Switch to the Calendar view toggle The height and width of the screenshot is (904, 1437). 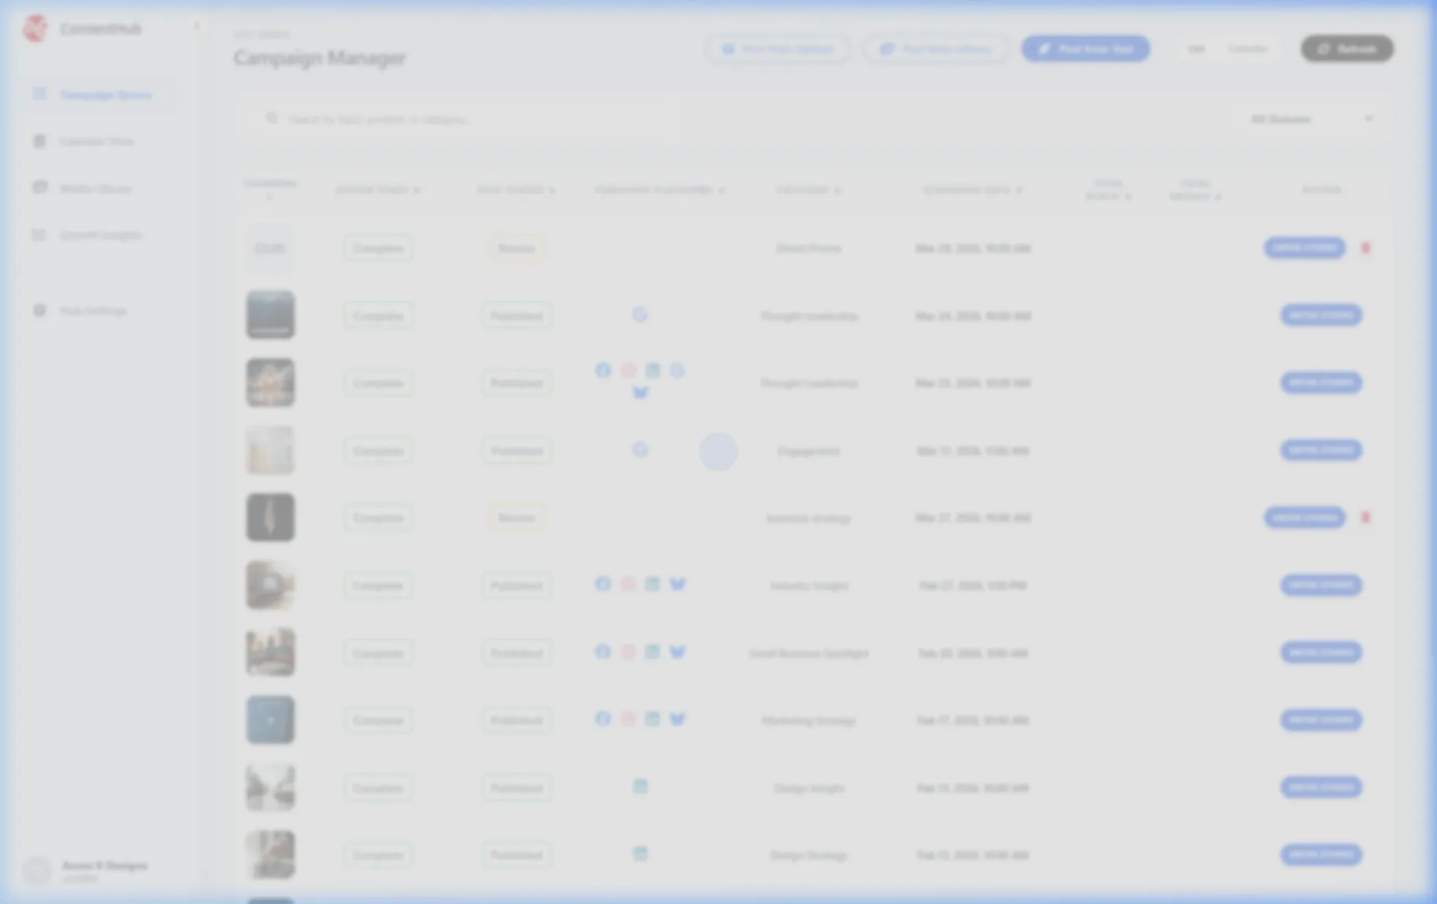(x=1247, y=49)
